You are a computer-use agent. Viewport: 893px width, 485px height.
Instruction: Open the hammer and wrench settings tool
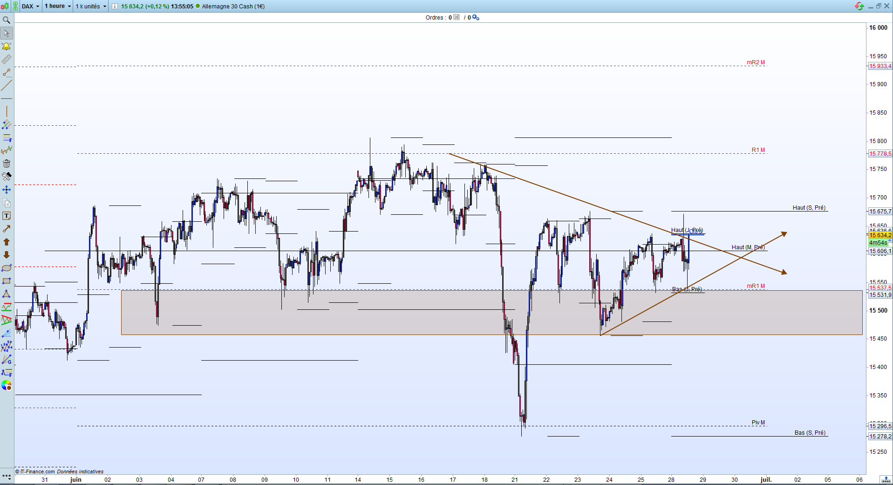point(7,177)
